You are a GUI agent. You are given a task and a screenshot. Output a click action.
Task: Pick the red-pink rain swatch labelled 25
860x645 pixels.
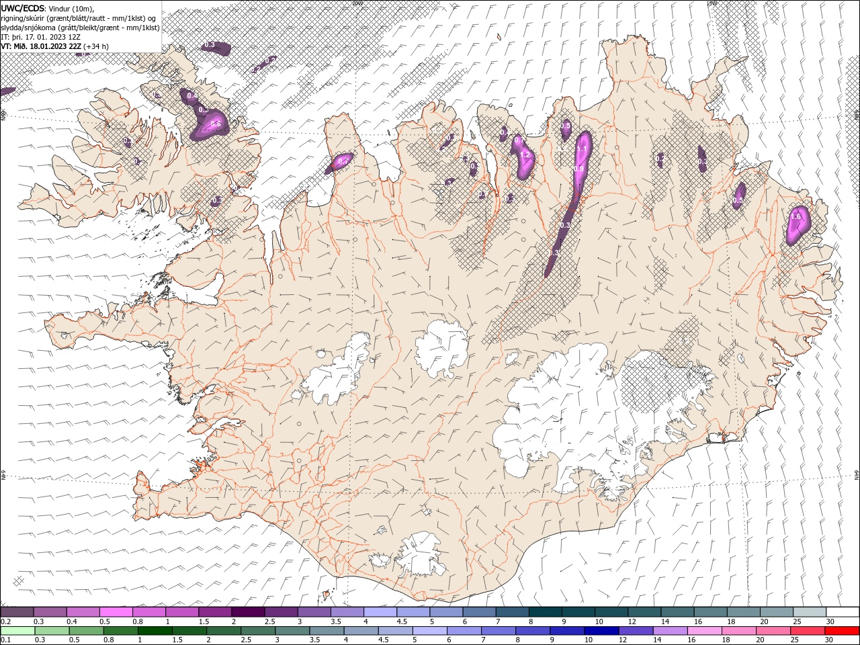tap(807, 631)
